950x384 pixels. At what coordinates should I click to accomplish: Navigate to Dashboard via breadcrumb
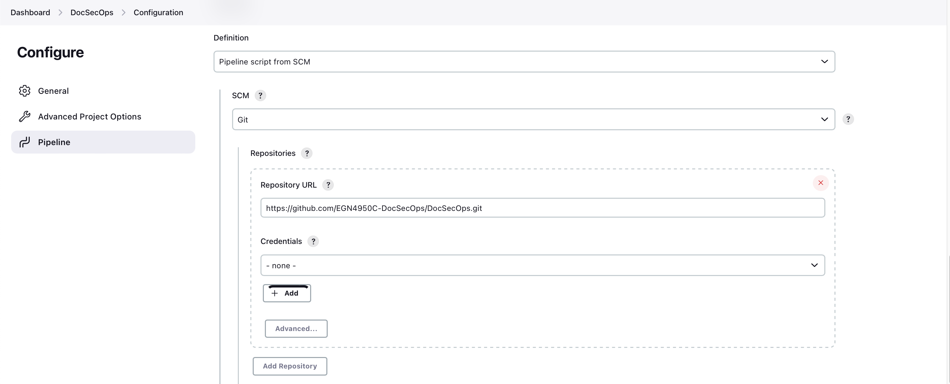point(30,12)
